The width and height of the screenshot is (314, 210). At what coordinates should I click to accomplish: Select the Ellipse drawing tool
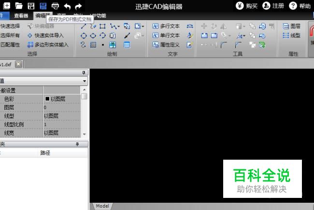tap(93, 36)
